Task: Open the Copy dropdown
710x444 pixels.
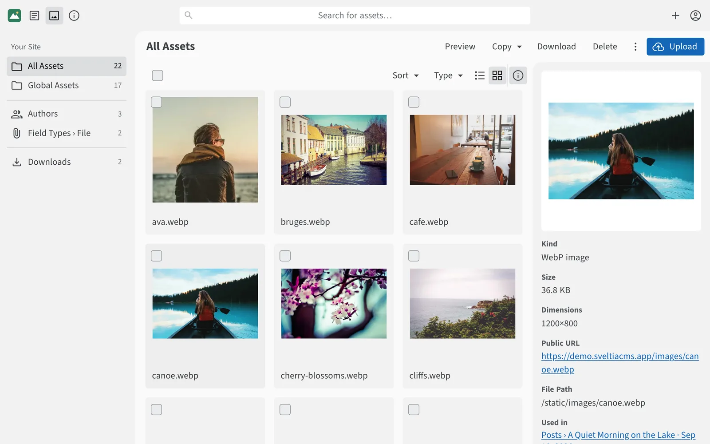Action: point(507,47)
